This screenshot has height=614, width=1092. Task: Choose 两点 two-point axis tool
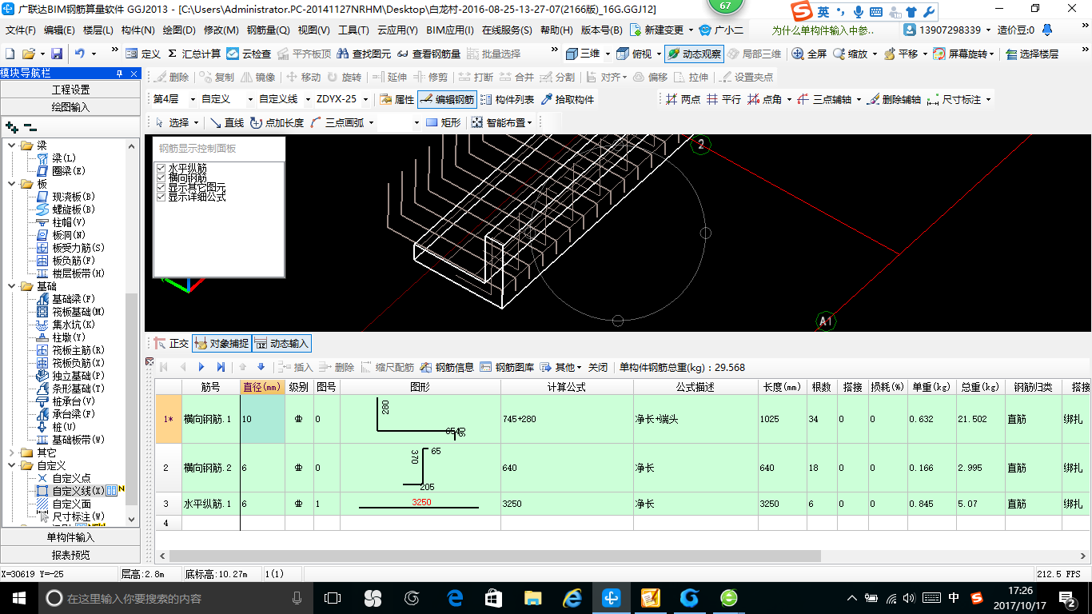(683, 99)
